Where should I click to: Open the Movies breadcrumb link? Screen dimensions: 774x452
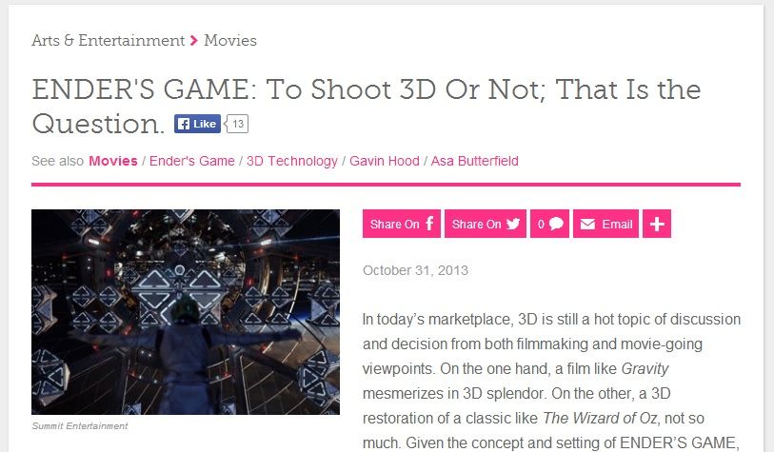pyautogui.click(x=230, y=40)
